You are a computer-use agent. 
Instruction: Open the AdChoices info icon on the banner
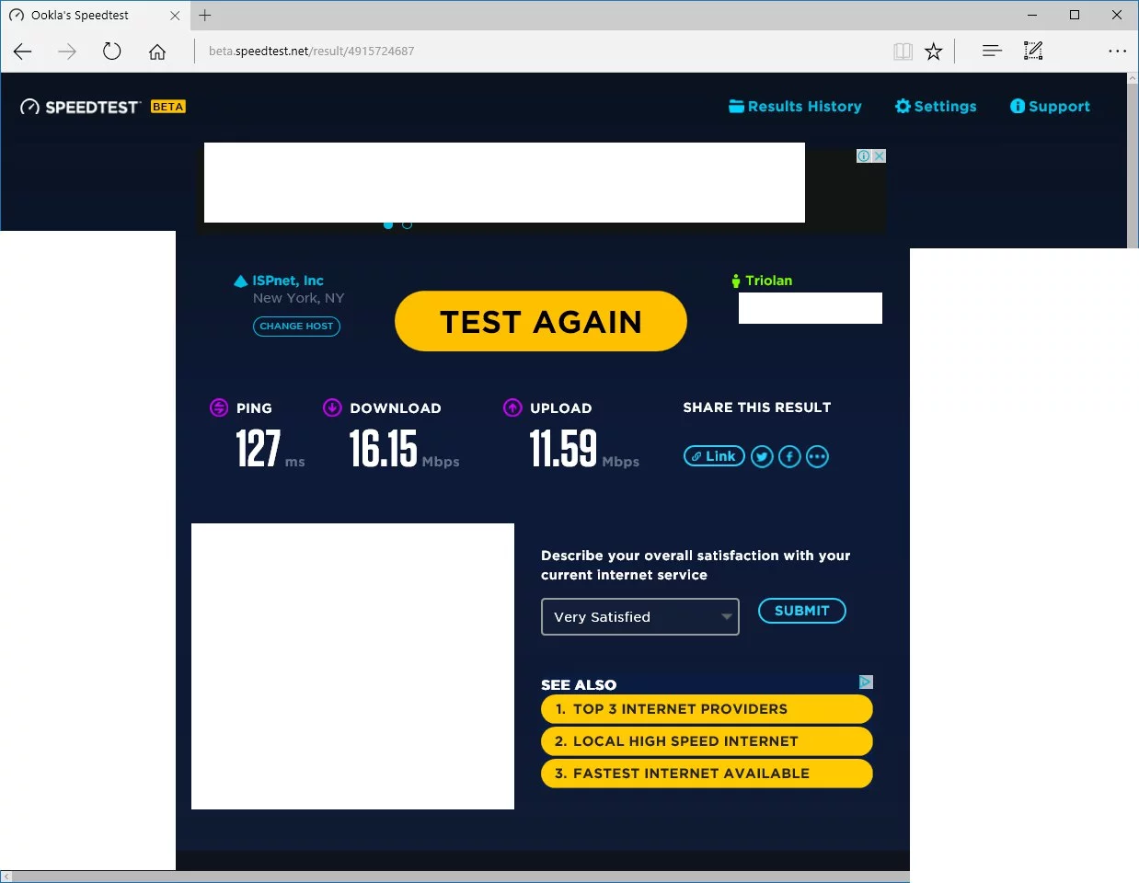[864, 156]
